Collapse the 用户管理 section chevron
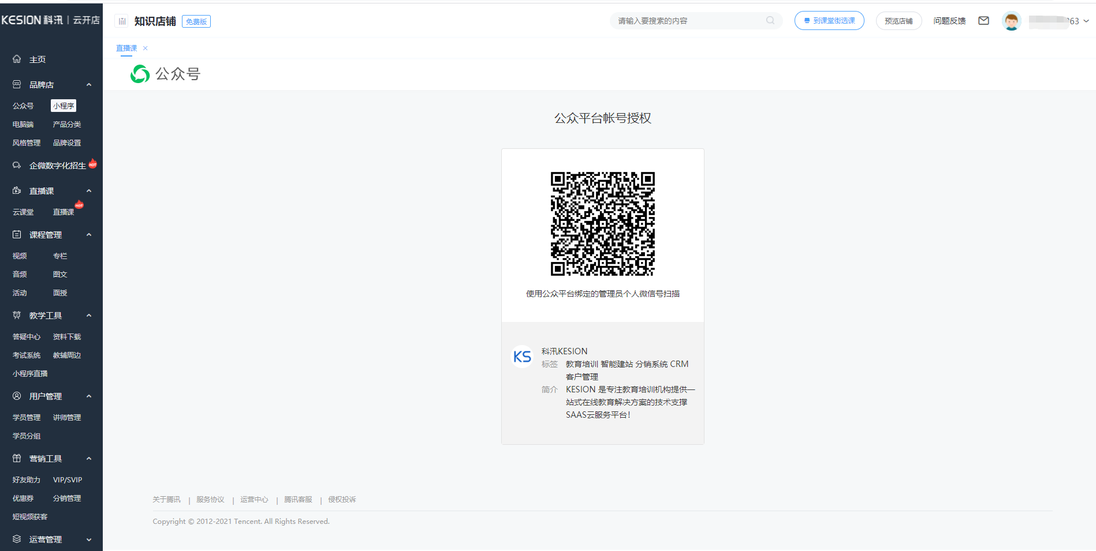Image resolution: width=1096 pixels, height=551 pixels. [89, 396]
